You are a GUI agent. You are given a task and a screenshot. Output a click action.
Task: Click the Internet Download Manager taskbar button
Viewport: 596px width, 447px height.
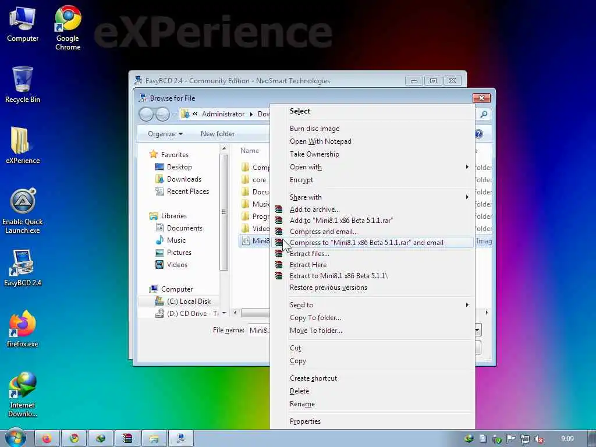[100, 439]
